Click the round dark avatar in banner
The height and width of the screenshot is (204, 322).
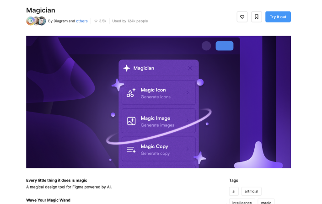click(206, 46)
